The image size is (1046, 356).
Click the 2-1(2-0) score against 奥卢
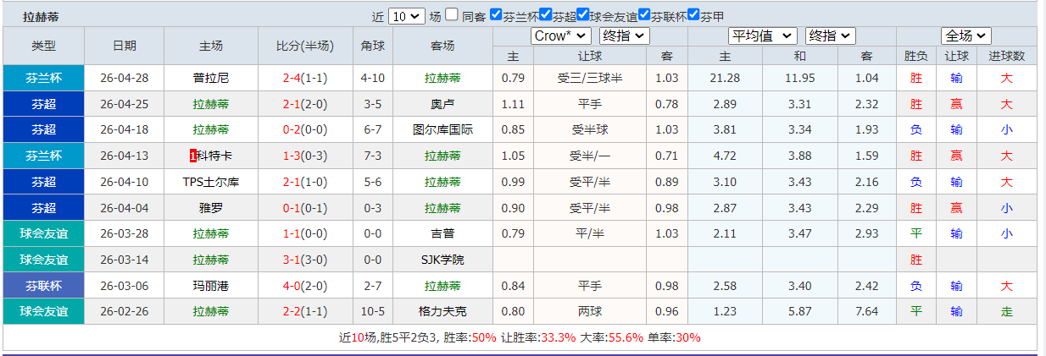click(305, 104)
